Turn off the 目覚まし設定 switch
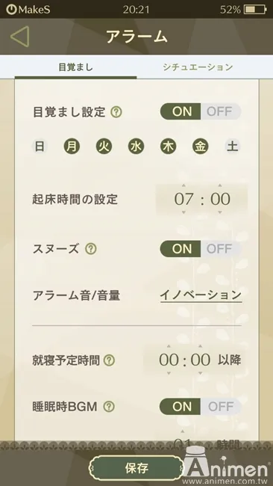The width and height of the screenshot is (273, 486). tap(221, 111)
